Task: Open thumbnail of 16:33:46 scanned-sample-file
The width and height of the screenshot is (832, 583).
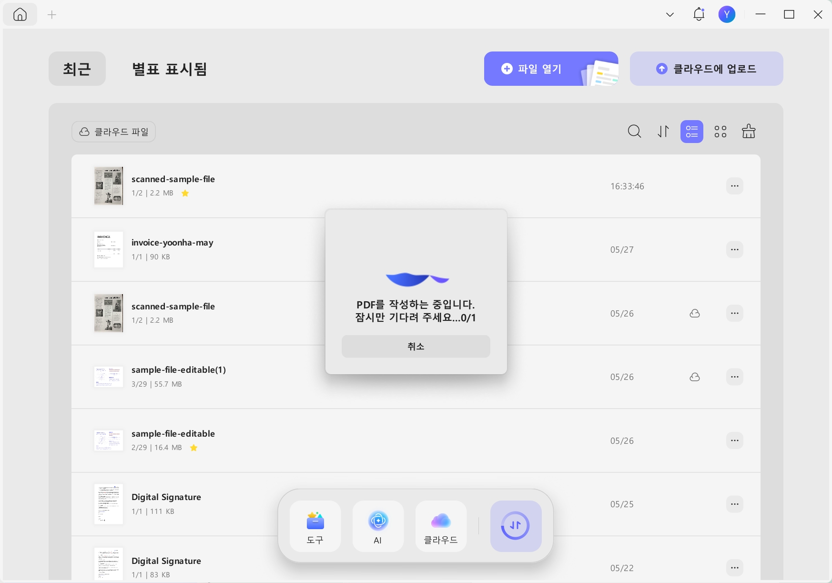Action: point(109,186)
